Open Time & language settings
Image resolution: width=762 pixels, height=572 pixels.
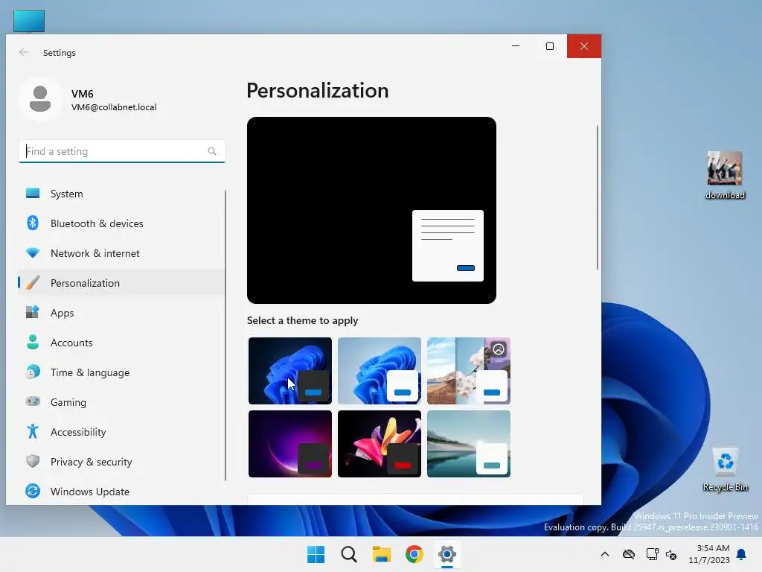(121, 372)
